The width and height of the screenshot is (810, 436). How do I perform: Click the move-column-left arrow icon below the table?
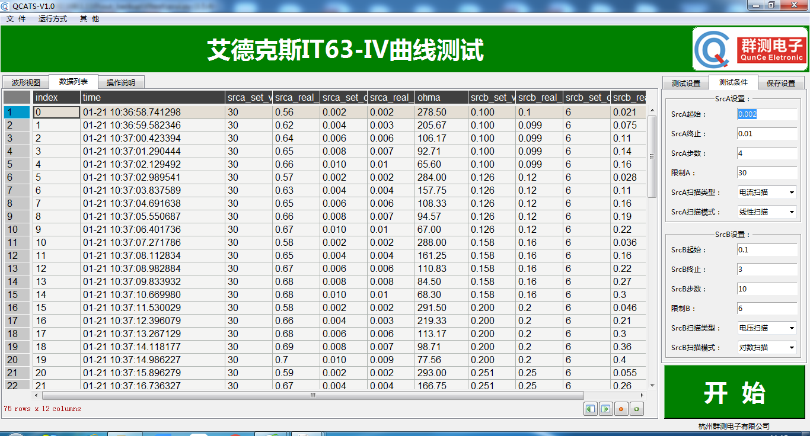click(x=591, y=409)
